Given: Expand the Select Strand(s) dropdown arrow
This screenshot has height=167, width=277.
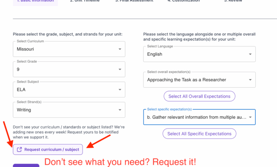Looking at the screenshot, I should [120, 110].
